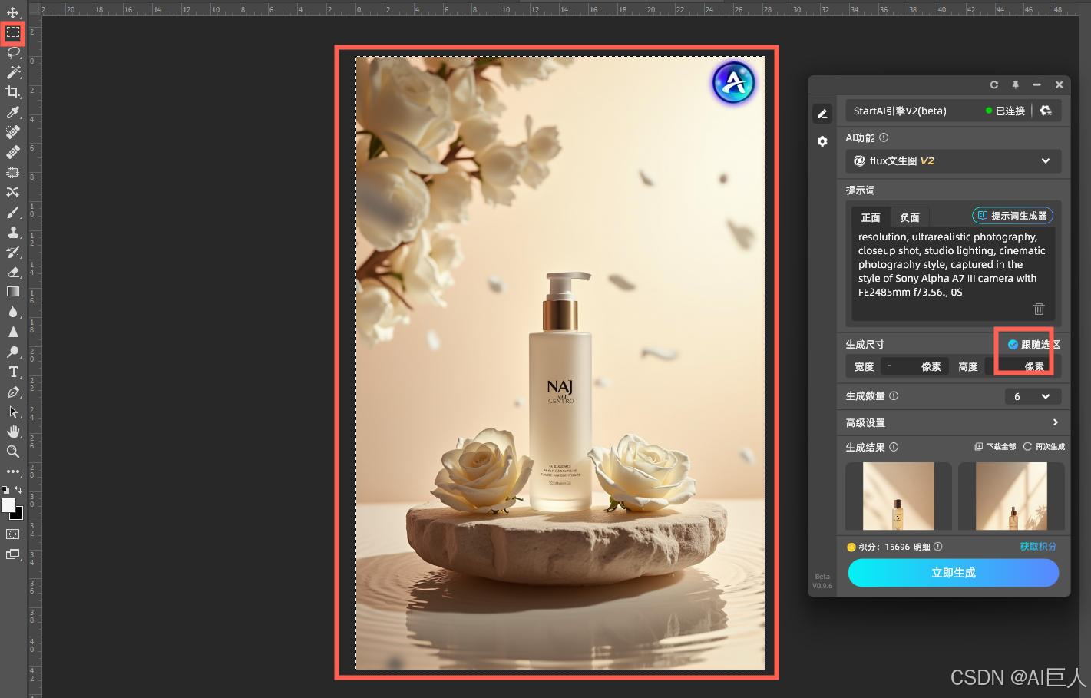Image resolution: width=1091 pixels, height=698 pixels.
Task: Select the Horizontal Type tool
Action: [13, 372]
